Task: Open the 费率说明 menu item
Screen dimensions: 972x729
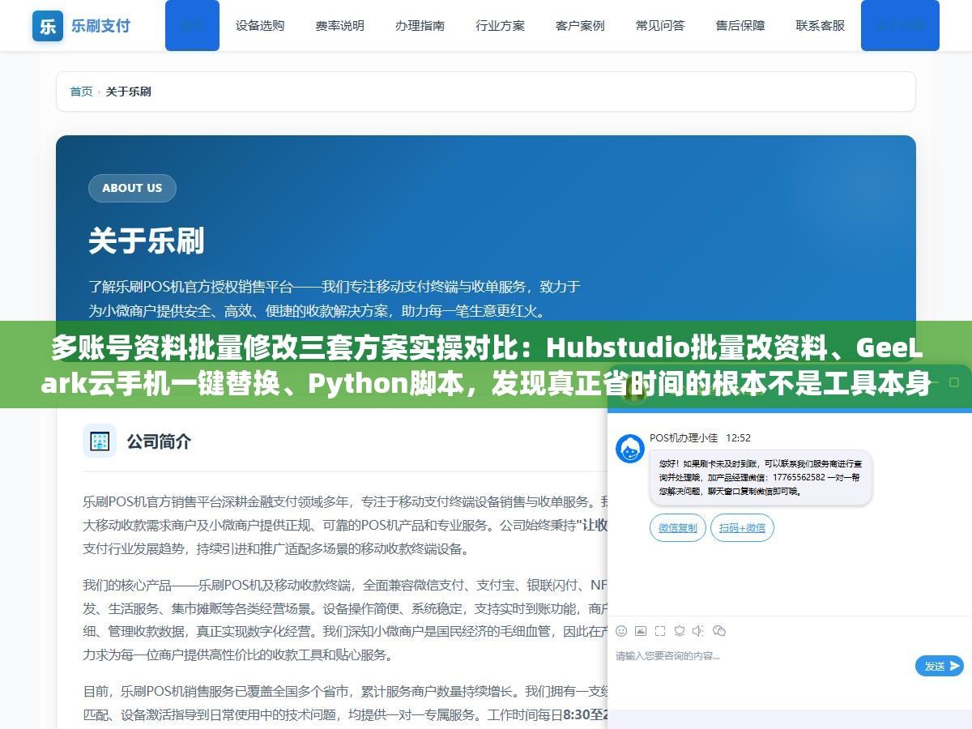Action: point(339,26)
